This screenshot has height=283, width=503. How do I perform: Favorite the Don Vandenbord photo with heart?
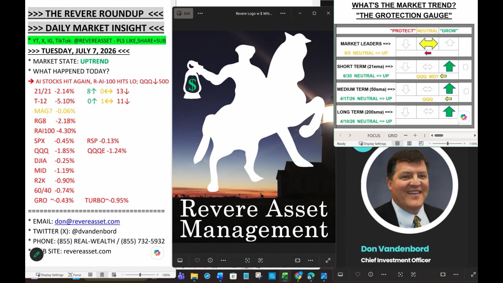(x=358, y=274)
